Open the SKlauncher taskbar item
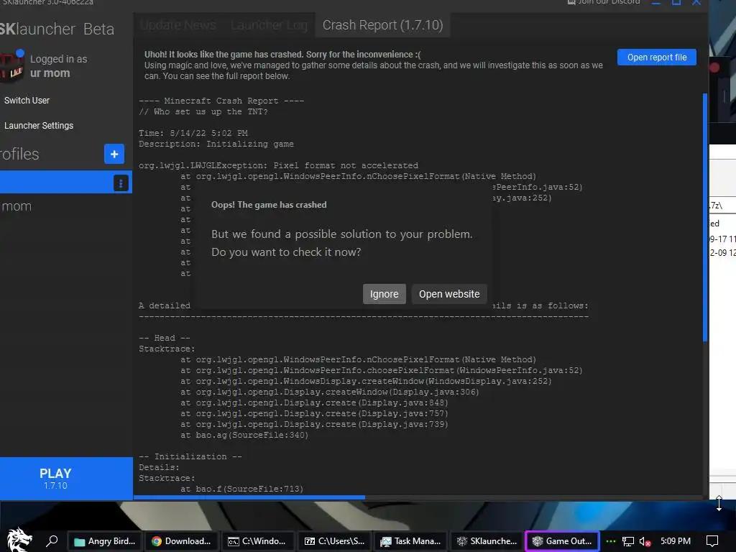Image resolution: width=736 pixels, height=552 pixels. pos(487,541)
